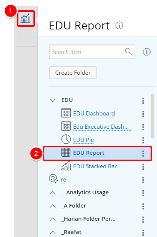Open the EDU Dashboard link
Viewport: 157px width, 237px height.
click(x=94, y=114)
